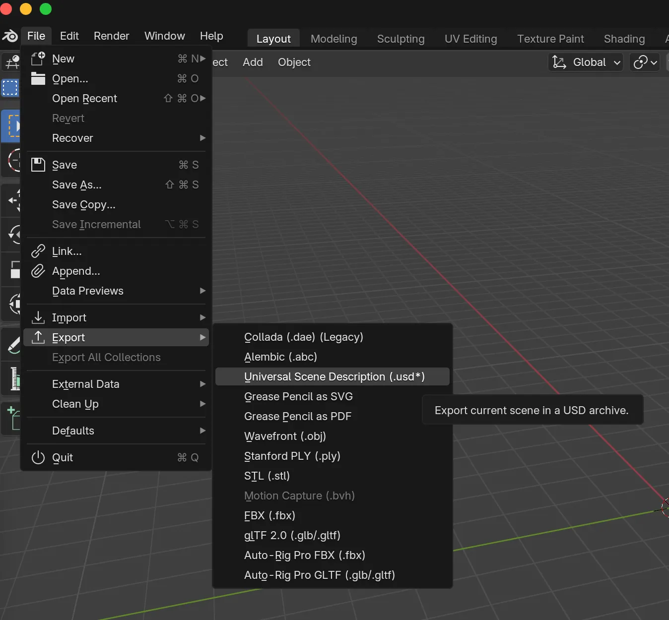Image resolution: width=669 pixels, height=620 pixels.
Task: Open the Render menu
Action: point(111,36)
